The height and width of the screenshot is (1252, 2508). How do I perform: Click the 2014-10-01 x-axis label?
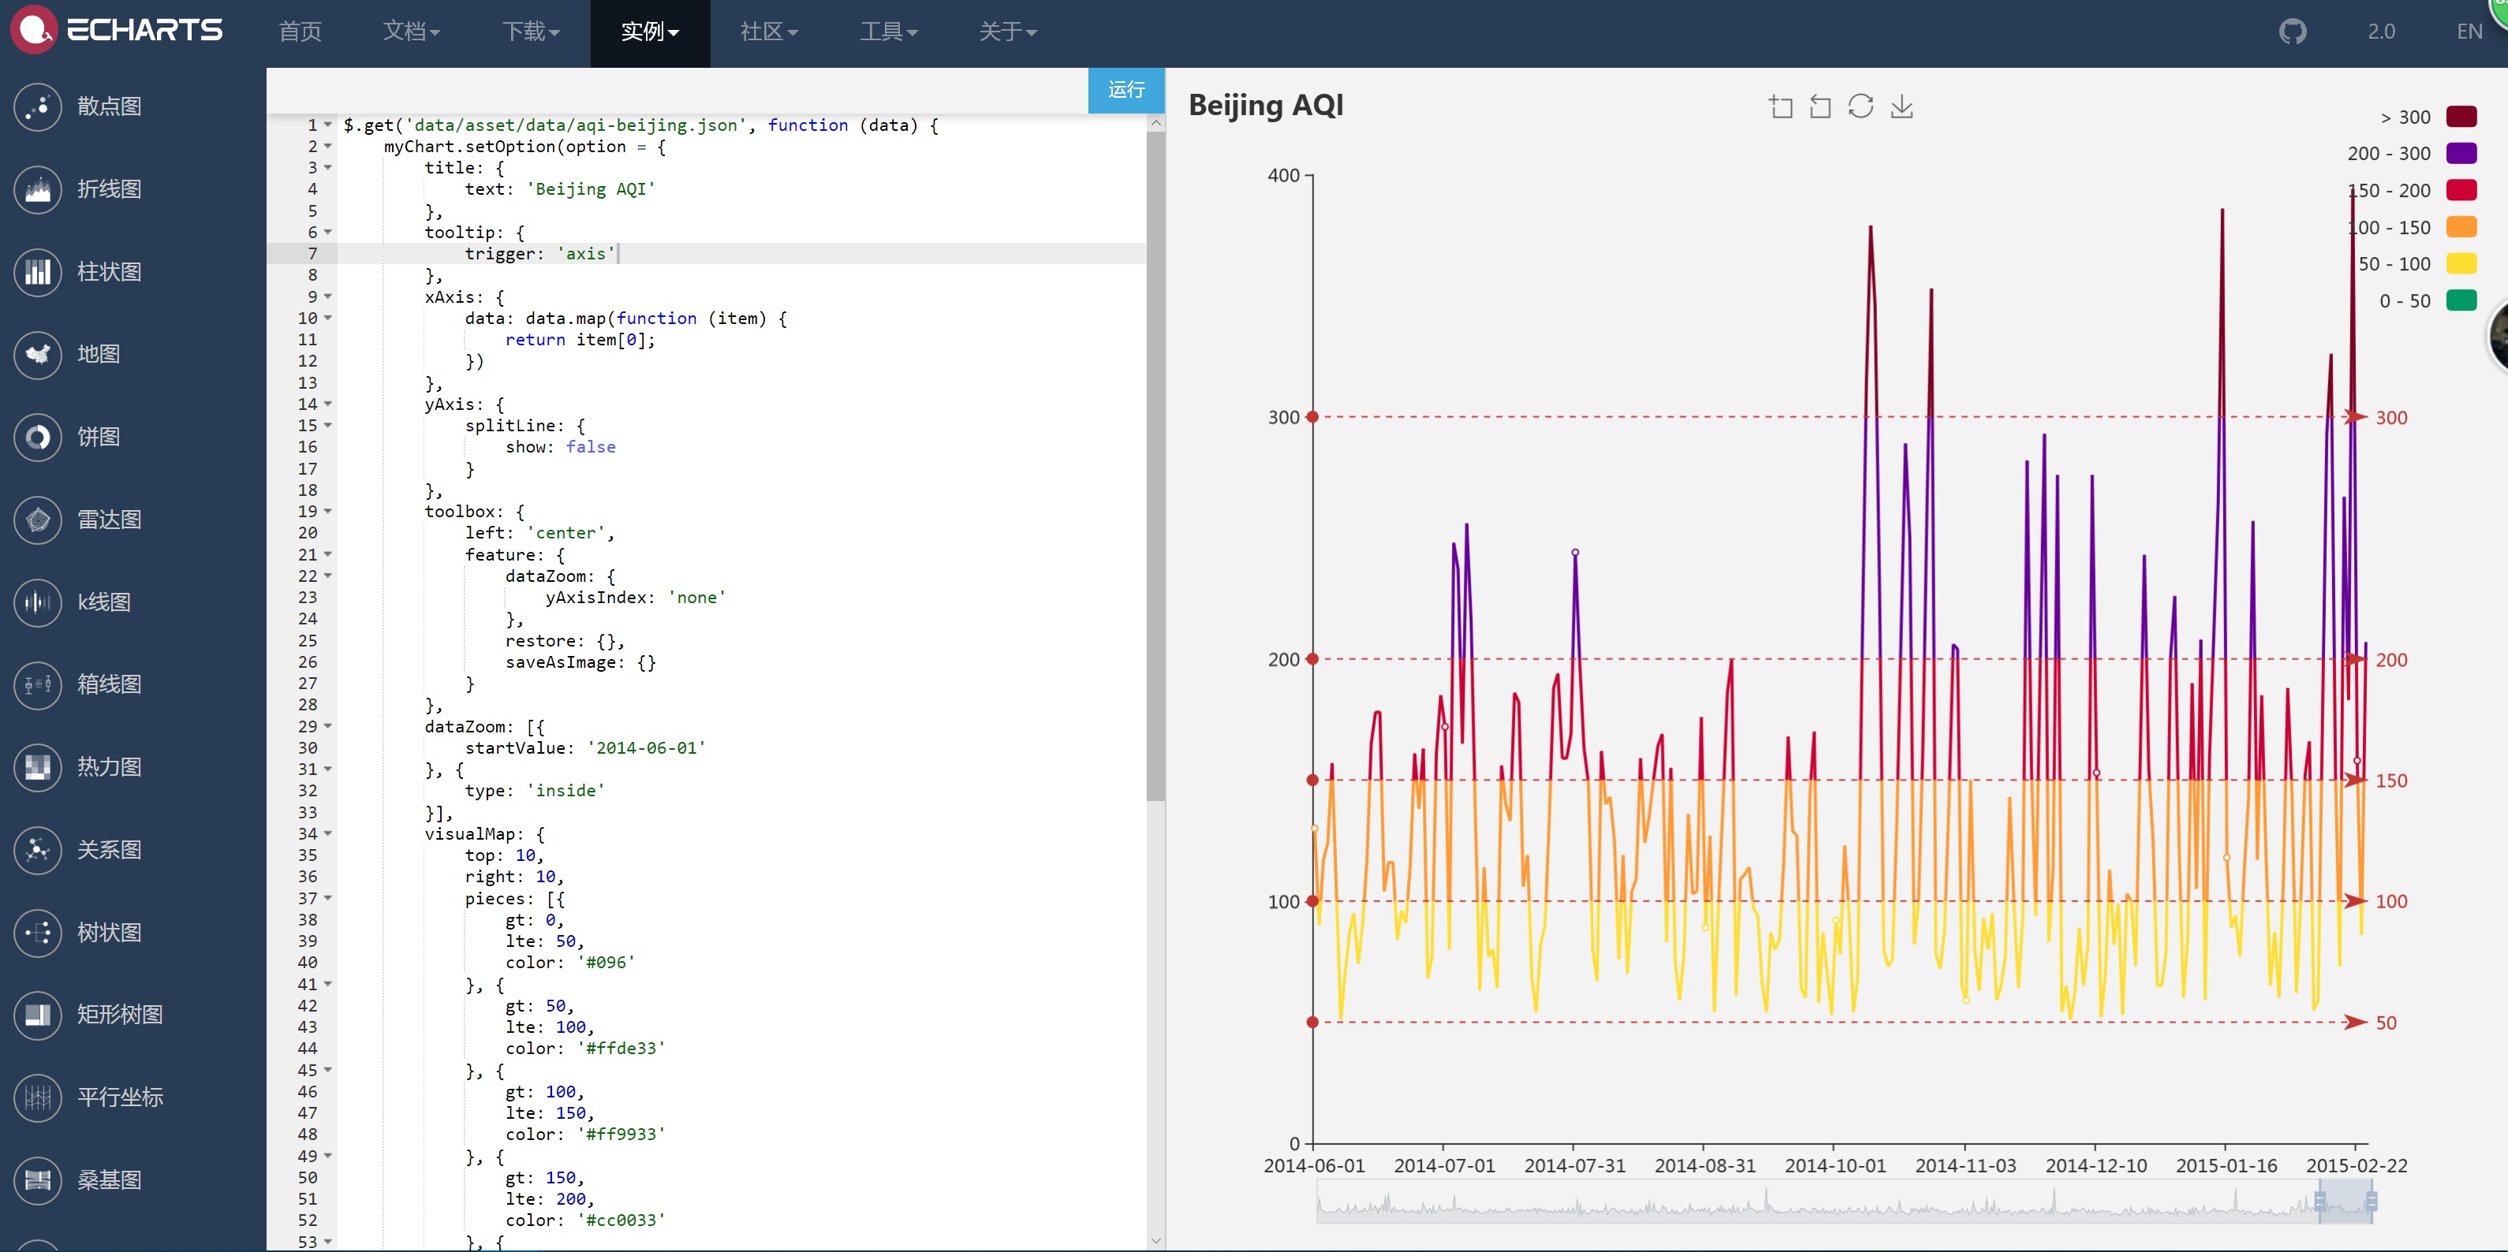tap(1835, 1165)
